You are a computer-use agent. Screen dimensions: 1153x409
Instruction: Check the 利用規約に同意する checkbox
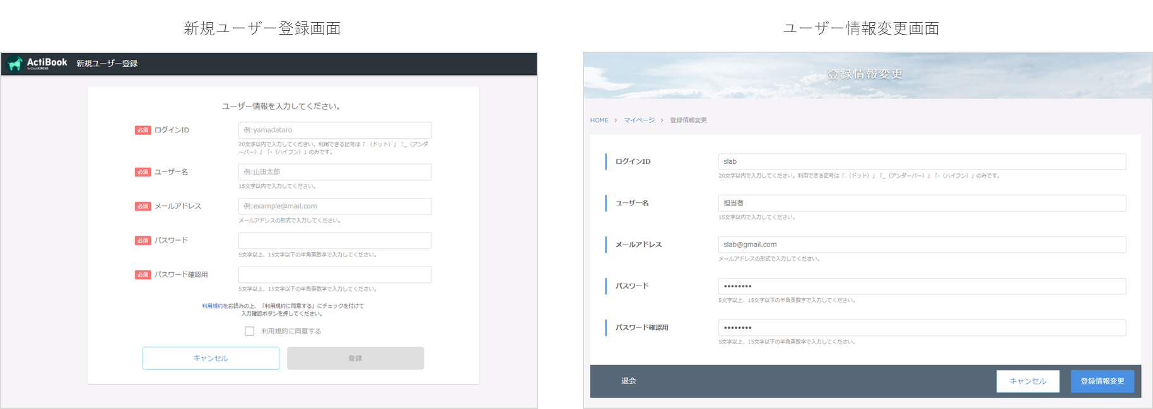pyautogui.click(x=250, y=331)
